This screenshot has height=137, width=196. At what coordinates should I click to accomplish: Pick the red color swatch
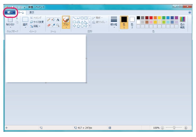coord(151,18)
